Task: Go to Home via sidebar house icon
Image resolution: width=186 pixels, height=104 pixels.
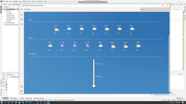Action: (x=22, y=15)
